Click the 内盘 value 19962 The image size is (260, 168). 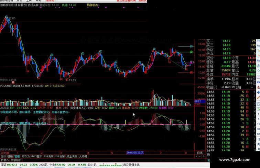pos(251,75)
